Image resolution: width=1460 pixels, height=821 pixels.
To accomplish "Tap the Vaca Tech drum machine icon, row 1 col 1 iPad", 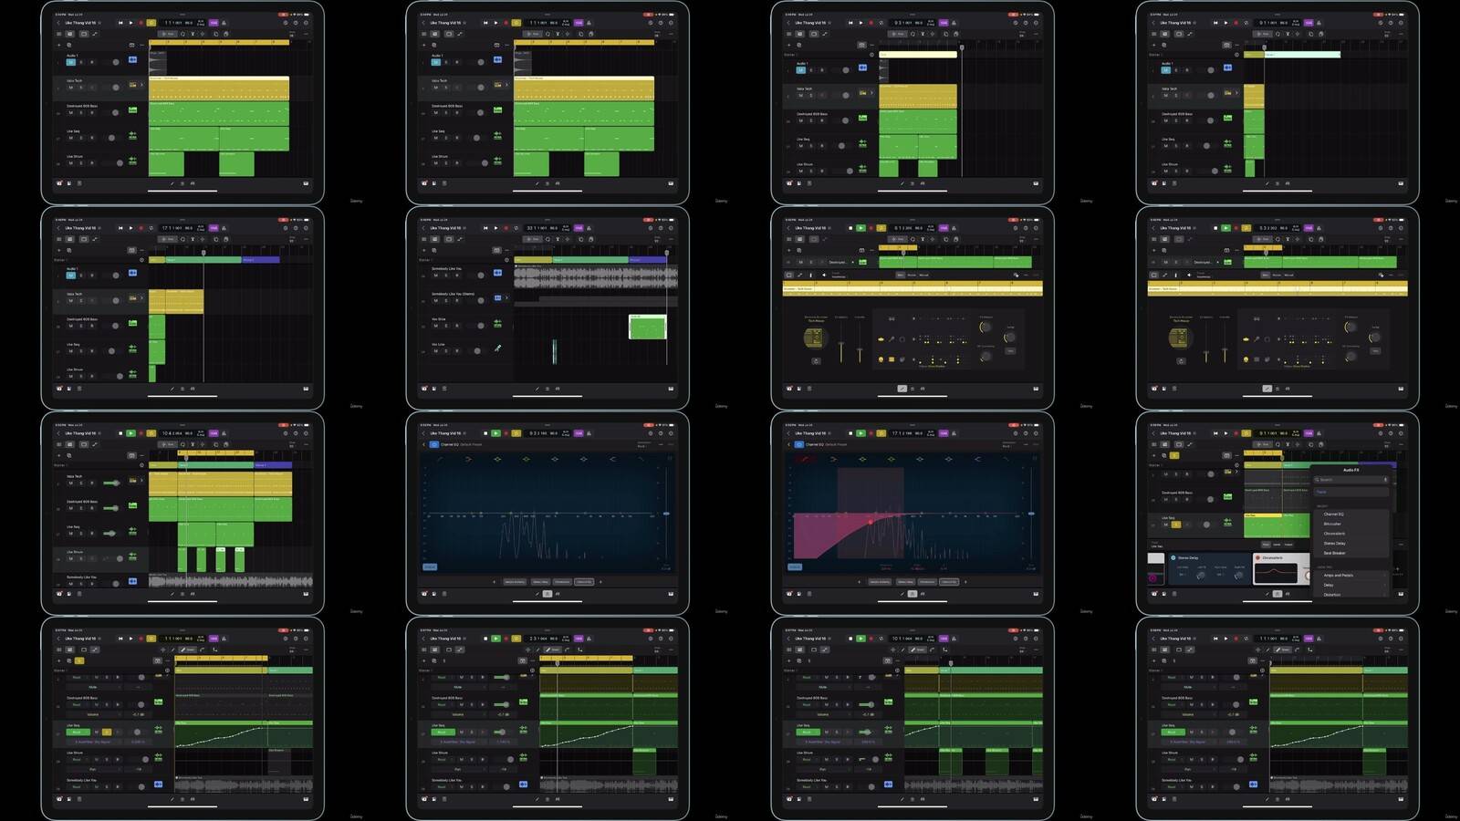I will pyautogui.click(x=132, y=85).
